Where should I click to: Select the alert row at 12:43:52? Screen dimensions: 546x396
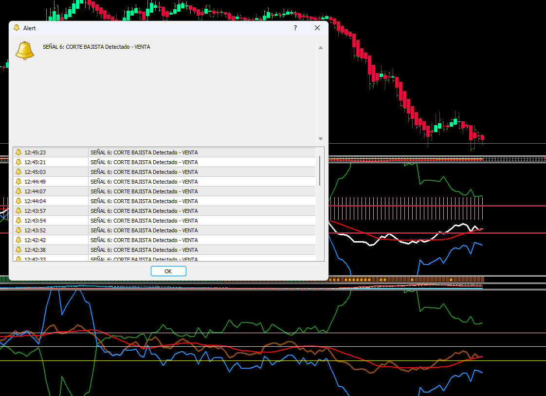click(164, 230)
